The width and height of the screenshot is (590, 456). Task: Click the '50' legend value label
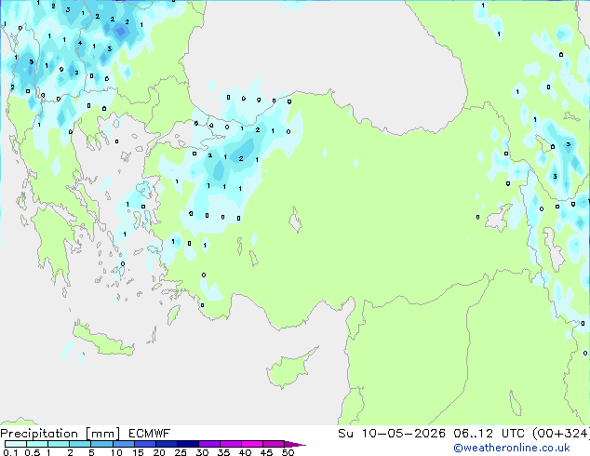[x=288, y=452]
